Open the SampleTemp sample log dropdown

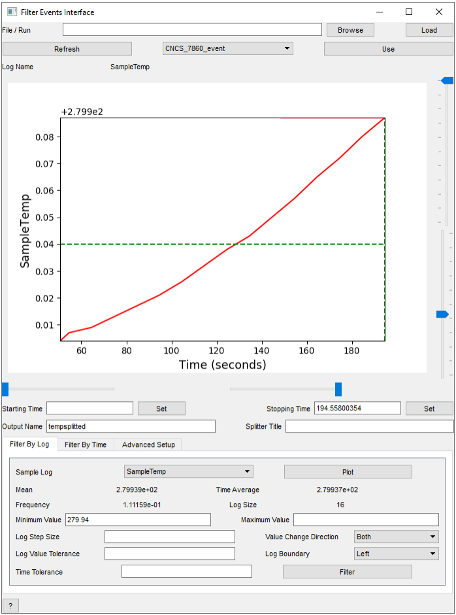pos(189,471)
